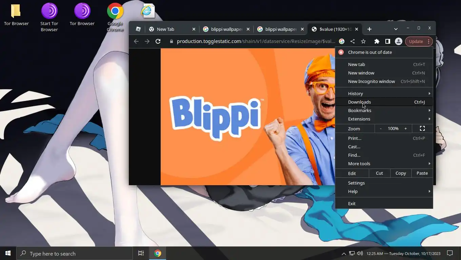Switch to the second blippi wallpaper tab
Image resolution: width=461 pixels, height=260 pixels.
point(281,29)
